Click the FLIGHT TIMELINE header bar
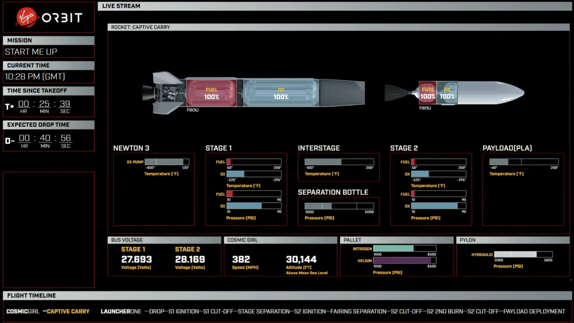574x323 pixels. 287,296
